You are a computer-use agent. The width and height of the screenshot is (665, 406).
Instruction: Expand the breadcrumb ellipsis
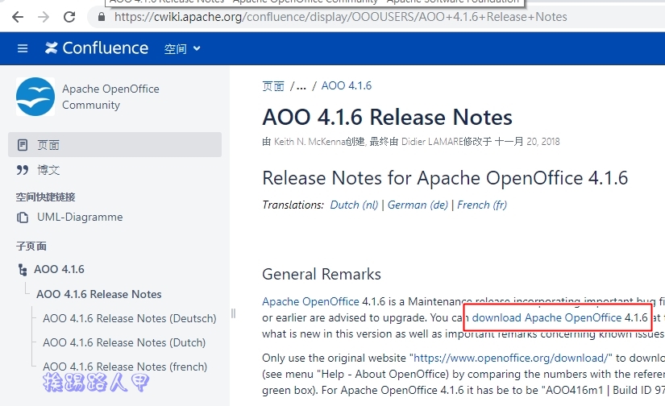[301, 86]
